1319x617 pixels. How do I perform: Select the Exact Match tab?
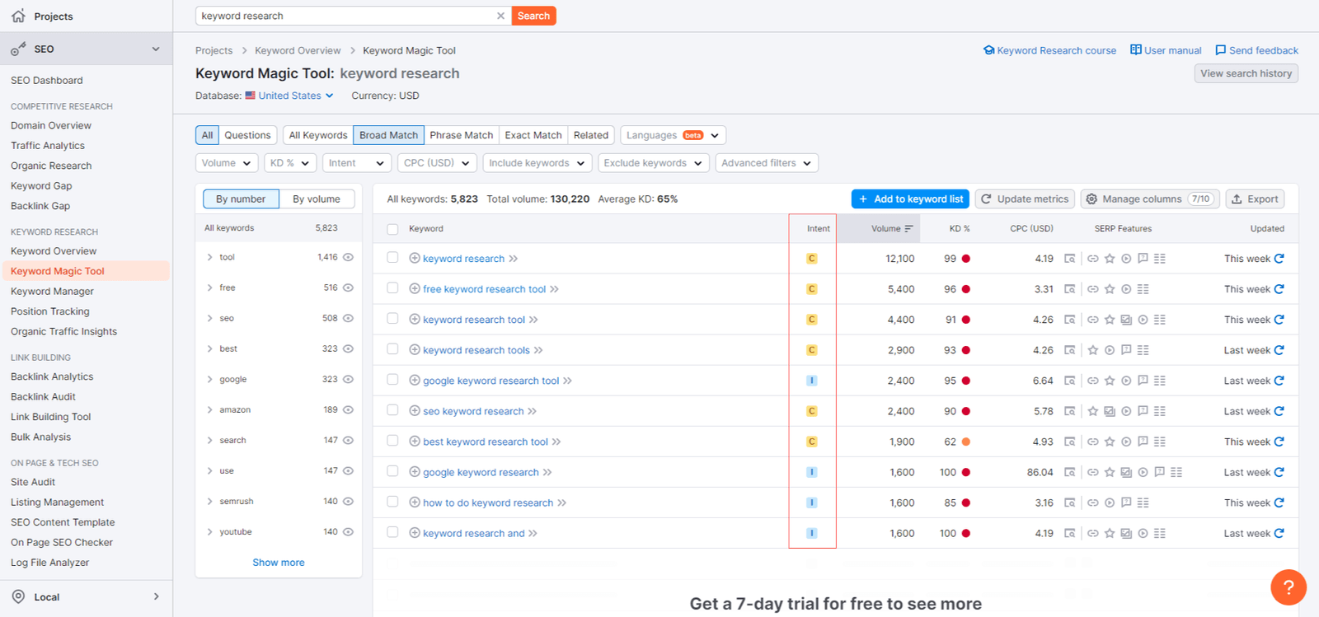click(533, 135)
